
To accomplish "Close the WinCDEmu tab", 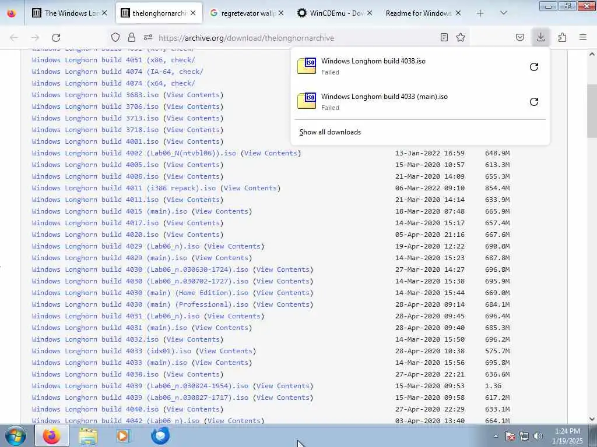I will click(369, 13).
